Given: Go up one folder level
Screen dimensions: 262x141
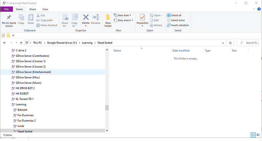Looking at the screenshot, I should coord(21,43).
